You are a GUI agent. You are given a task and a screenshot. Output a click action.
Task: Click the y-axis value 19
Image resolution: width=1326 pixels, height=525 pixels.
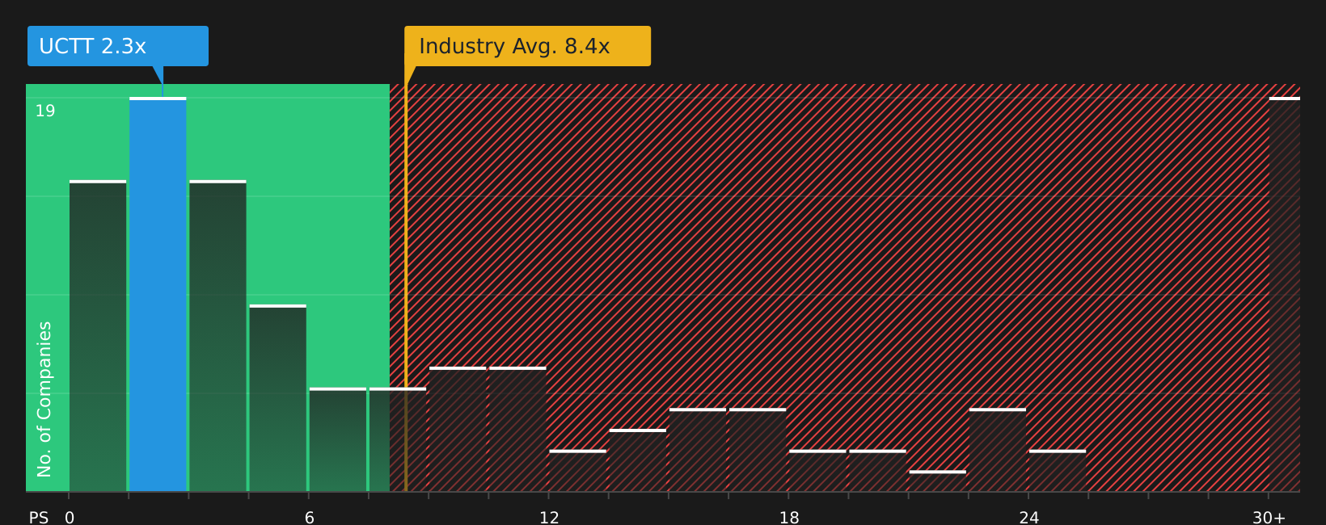click(45, 111)
